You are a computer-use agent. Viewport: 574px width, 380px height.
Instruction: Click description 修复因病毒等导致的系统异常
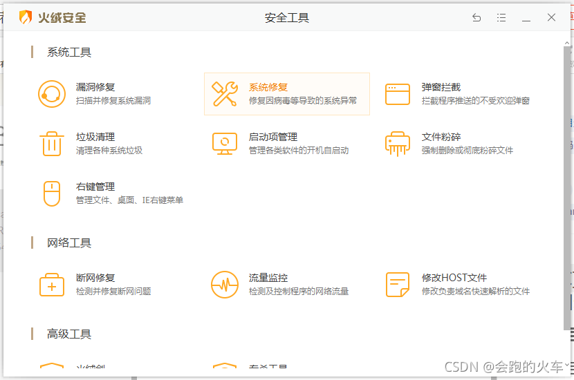pyautogui.click(x=303, y=101)
